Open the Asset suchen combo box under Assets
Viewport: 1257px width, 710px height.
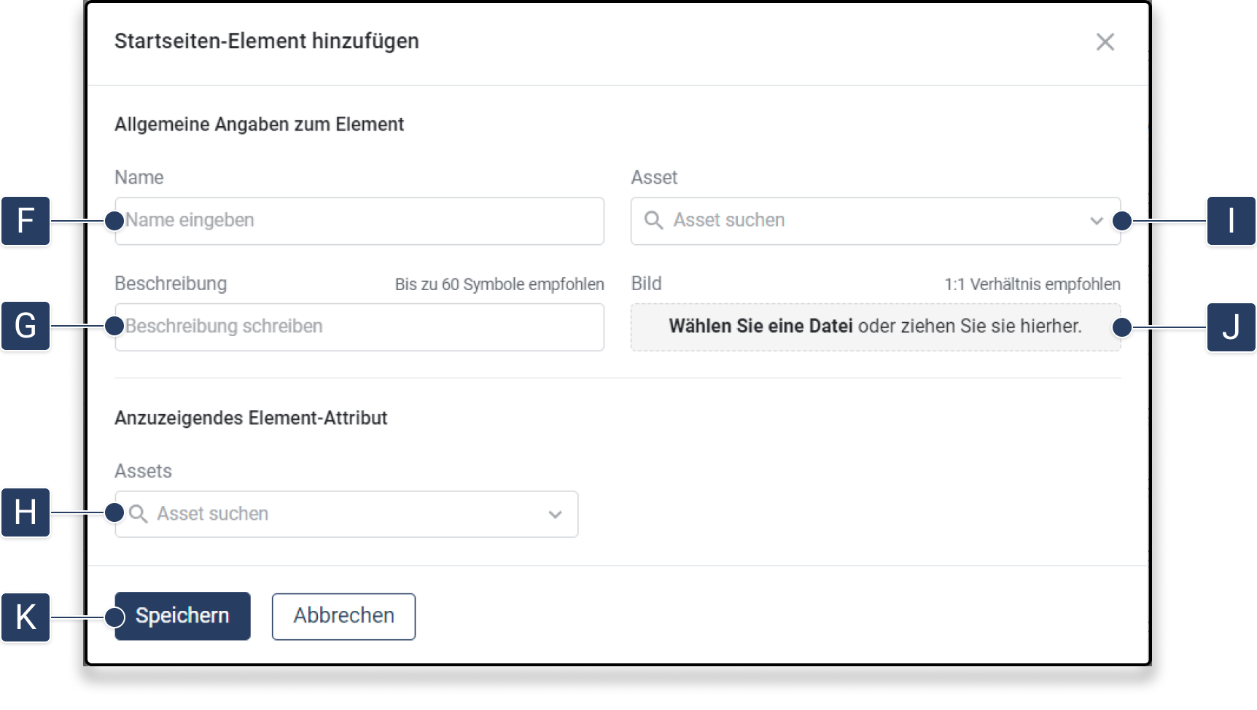click(x=335, y=515)
